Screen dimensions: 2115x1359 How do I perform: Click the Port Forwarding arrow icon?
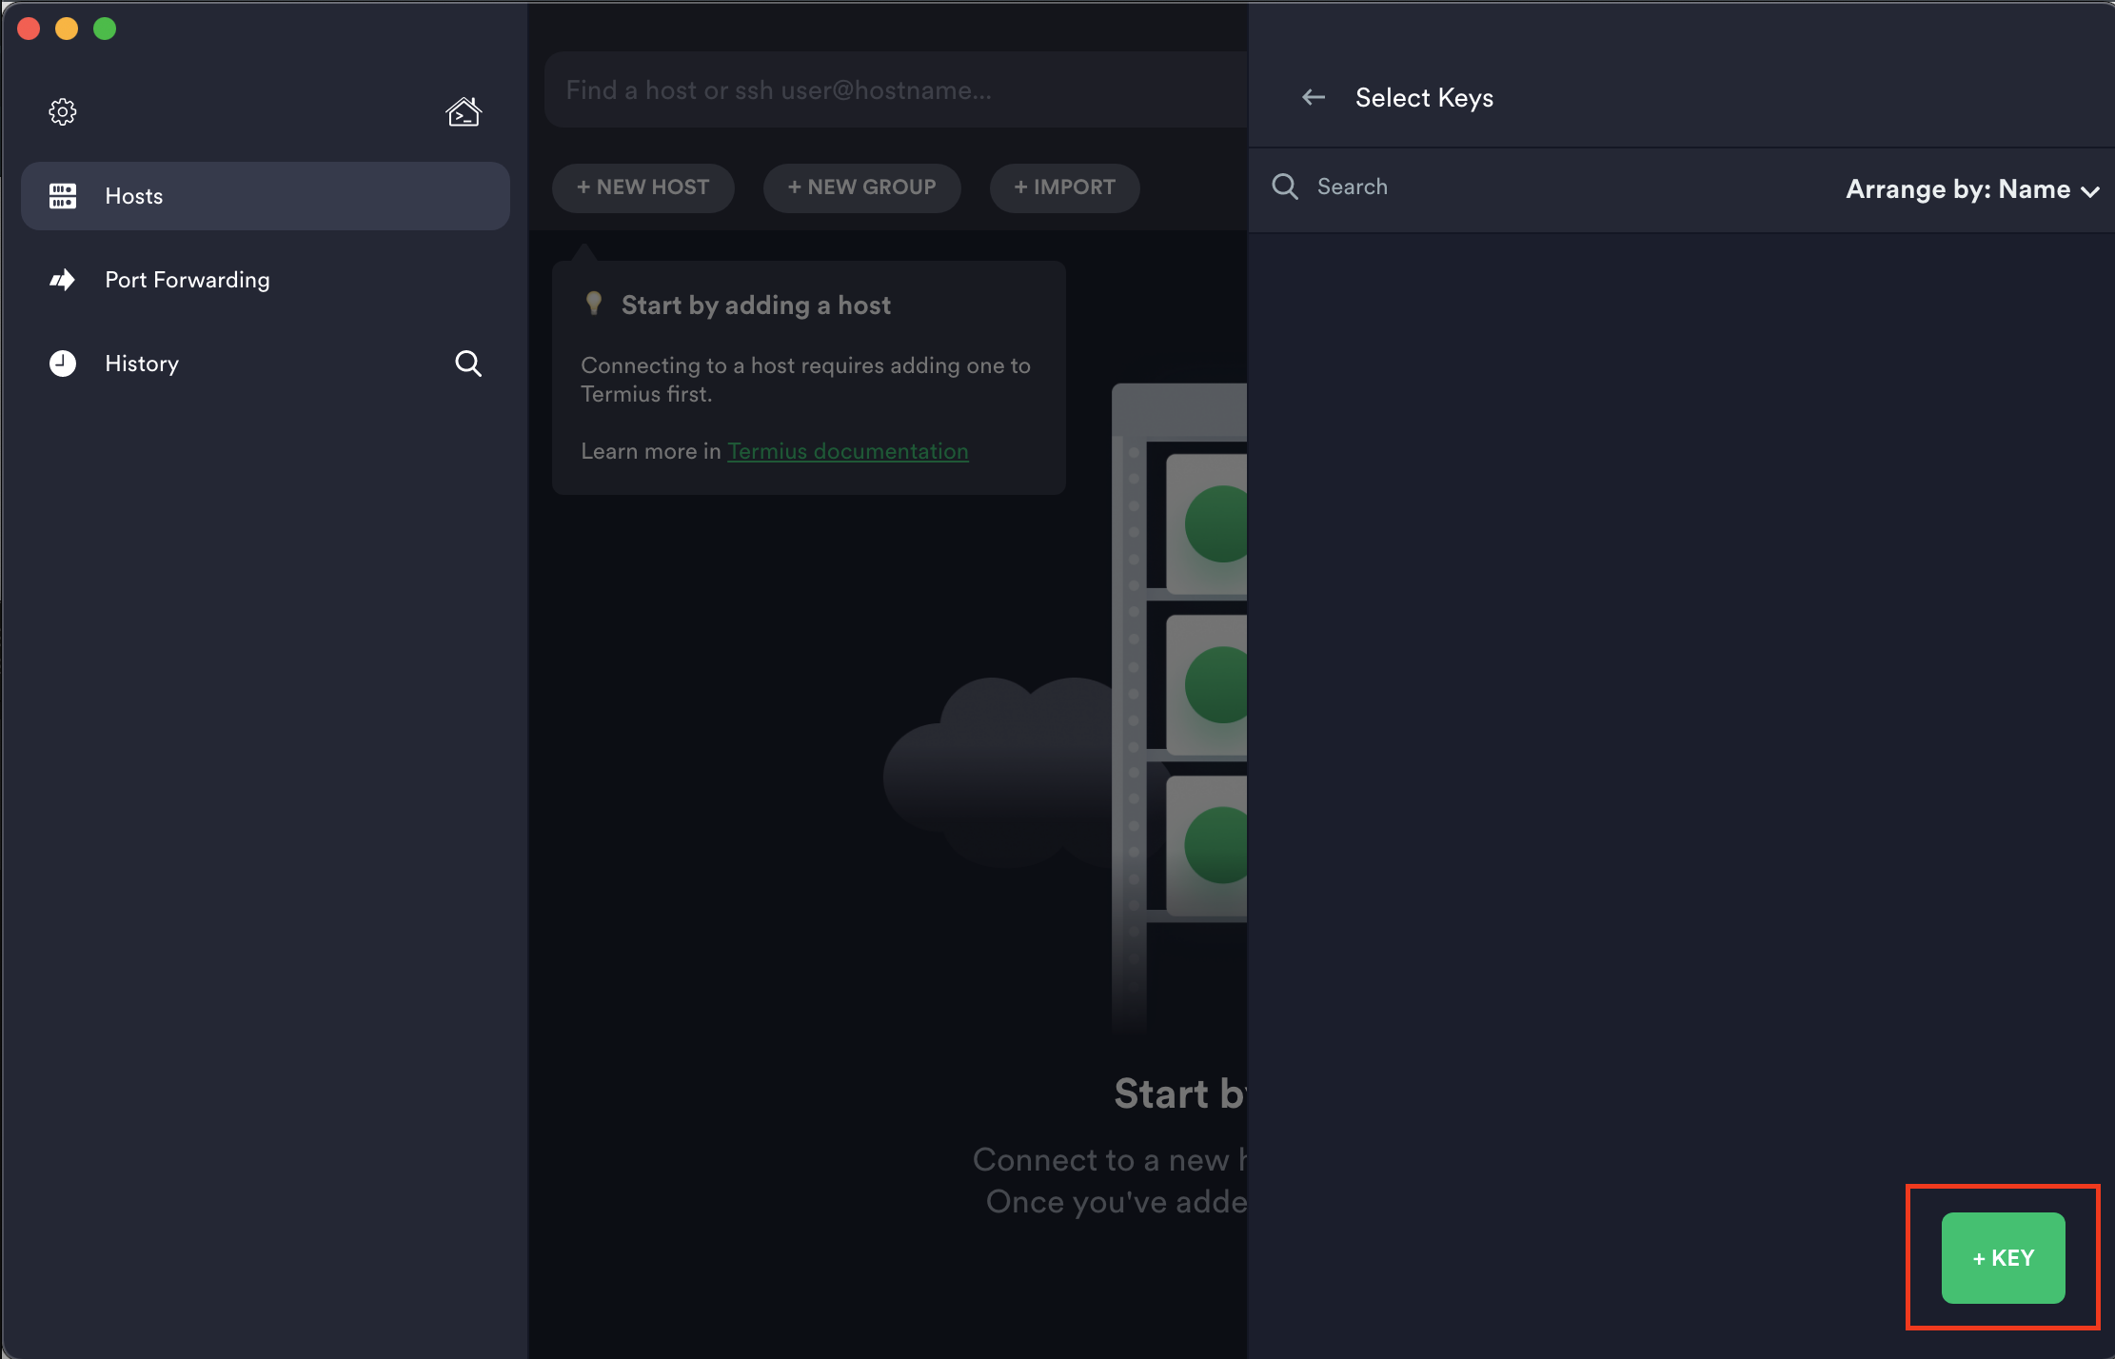coord(63,280)
